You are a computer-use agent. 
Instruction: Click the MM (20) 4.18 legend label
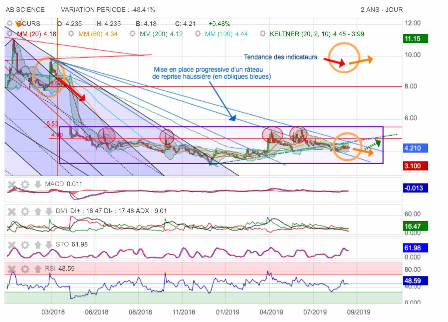point(37,34)
